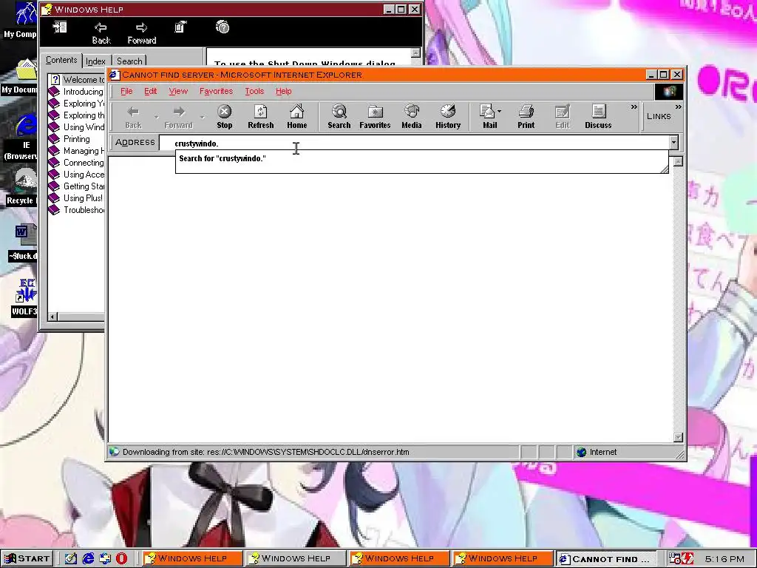
Task: Click the clock in system tray
Action: (x=724, y=559)
